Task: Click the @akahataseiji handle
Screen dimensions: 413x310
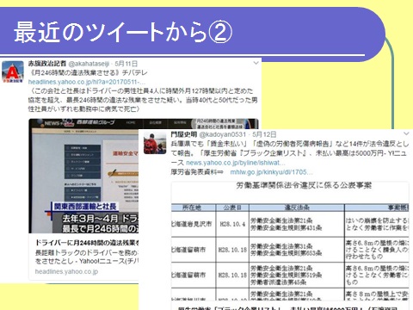Action: point(89,64)
